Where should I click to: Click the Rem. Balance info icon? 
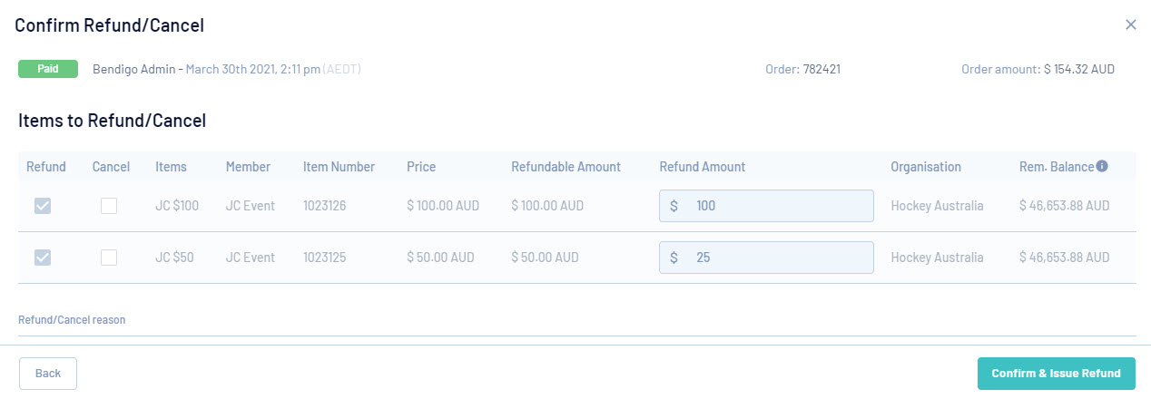(1102, 166)
